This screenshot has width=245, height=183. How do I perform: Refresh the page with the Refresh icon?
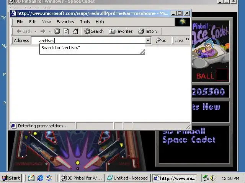tap(66, 31)
